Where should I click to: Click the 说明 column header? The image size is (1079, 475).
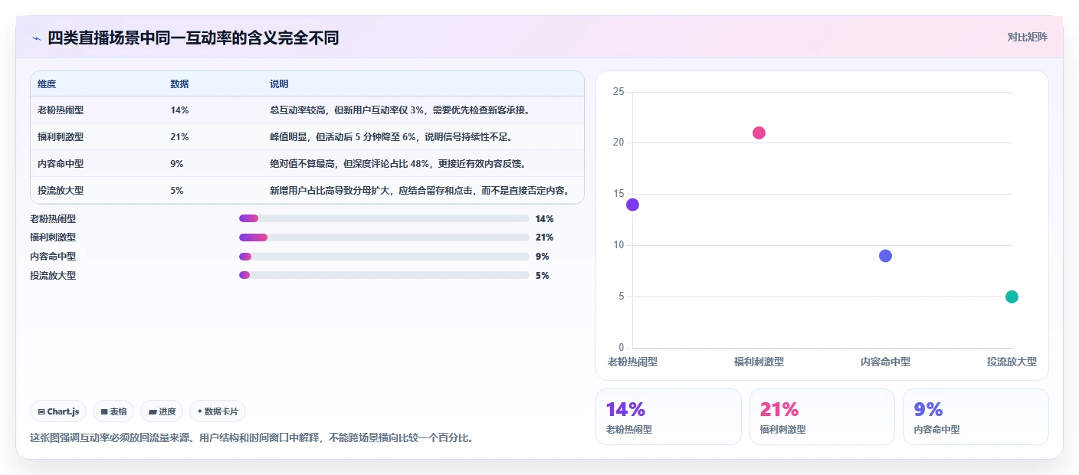tap(279, 84)
